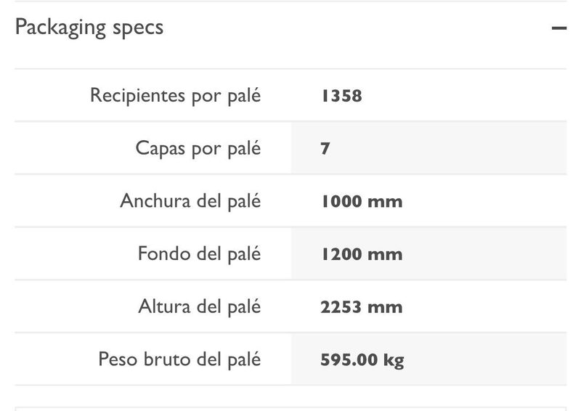Viewport: 581px width, 411px height.
Task: Click the shaded Capas por palé value cell
Action: coord(428,148)
